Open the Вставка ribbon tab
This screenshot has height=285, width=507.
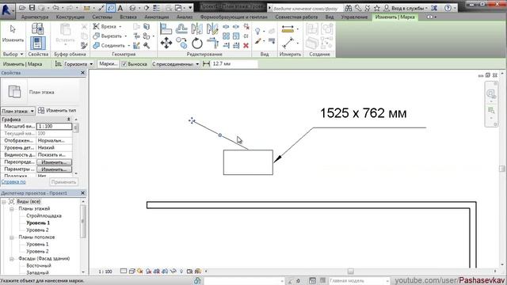(128, 17)
